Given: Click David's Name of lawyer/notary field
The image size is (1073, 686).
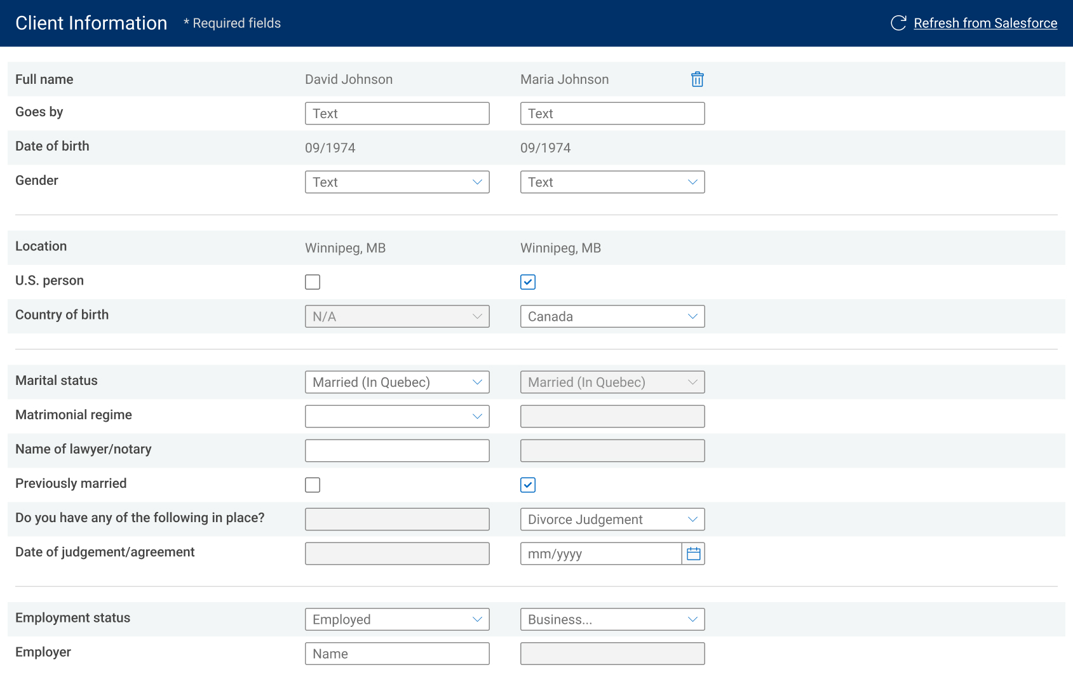Looking at the screenshot, I should coord(397,451).
